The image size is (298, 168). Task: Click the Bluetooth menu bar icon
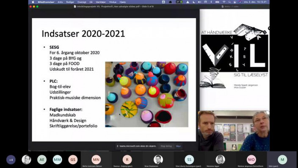click(211, 2)
